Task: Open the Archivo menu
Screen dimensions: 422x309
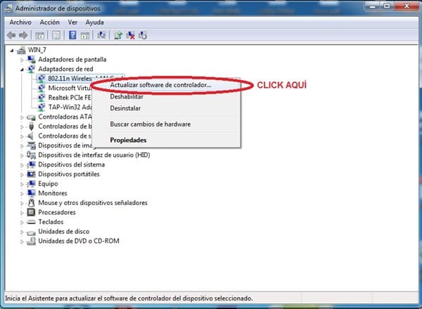Action: click(x=20, y=22)
